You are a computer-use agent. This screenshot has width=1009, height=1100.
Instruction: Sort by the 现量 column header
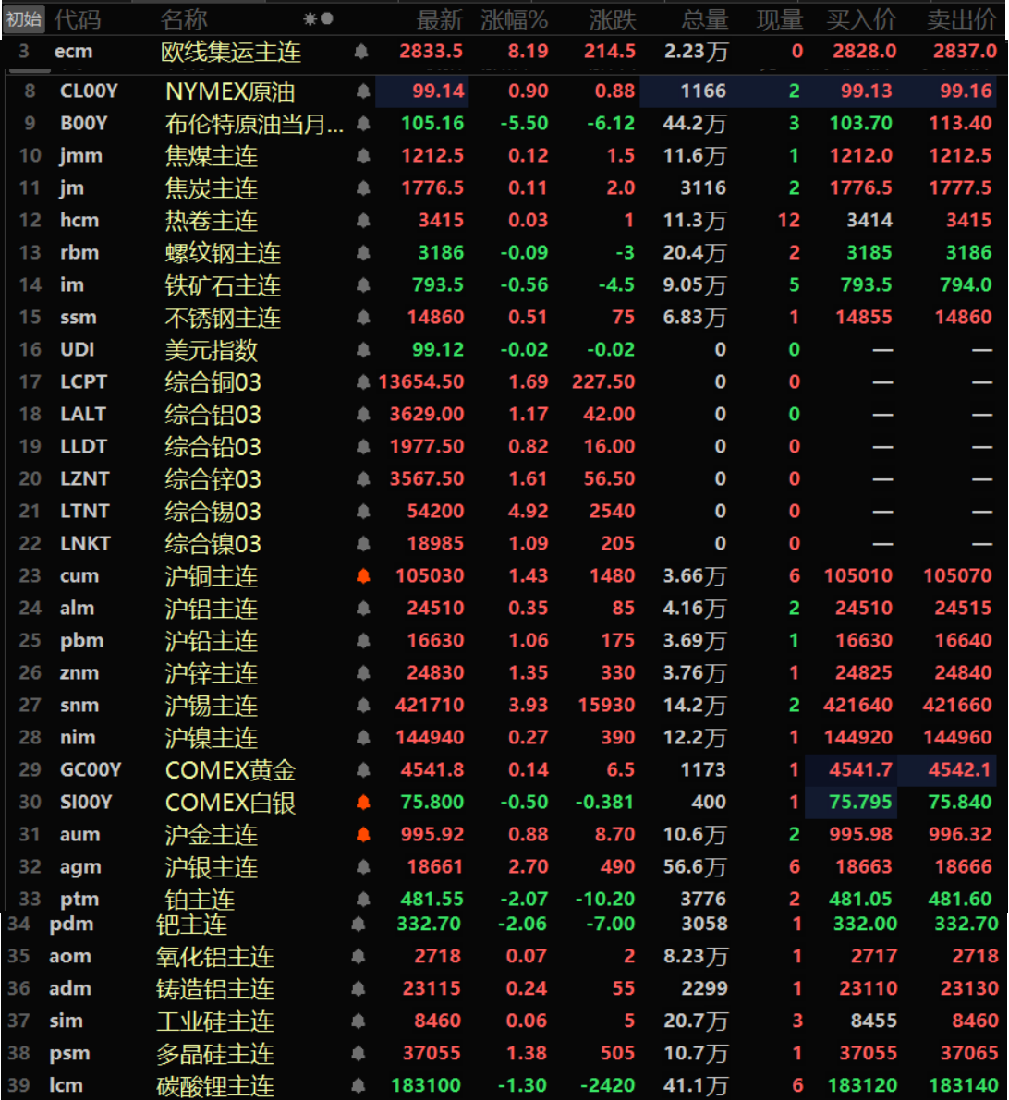pos(780,19)
